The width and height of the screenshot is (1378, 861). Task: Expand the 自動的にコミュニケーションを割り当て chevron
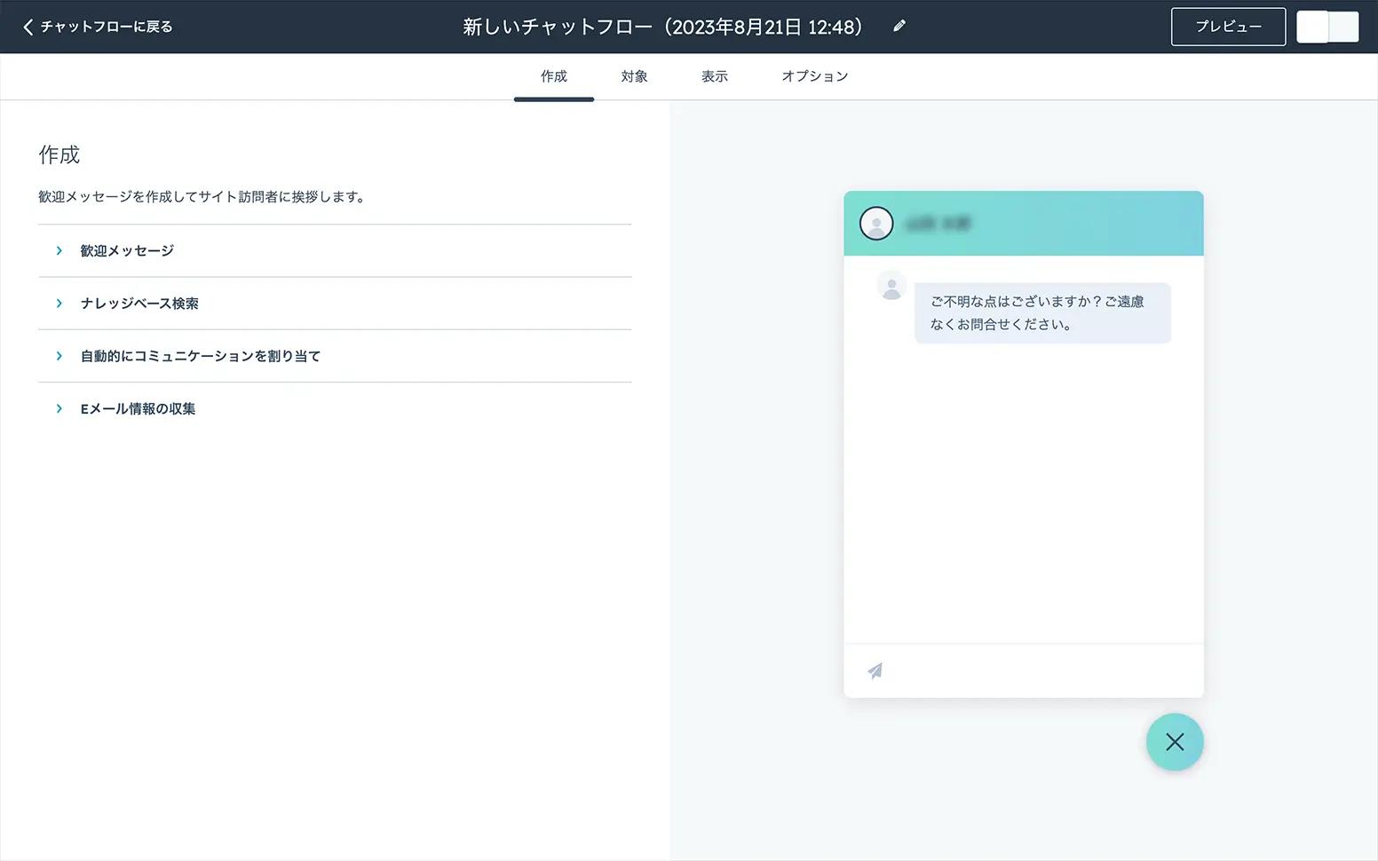[x=59, y=356]
